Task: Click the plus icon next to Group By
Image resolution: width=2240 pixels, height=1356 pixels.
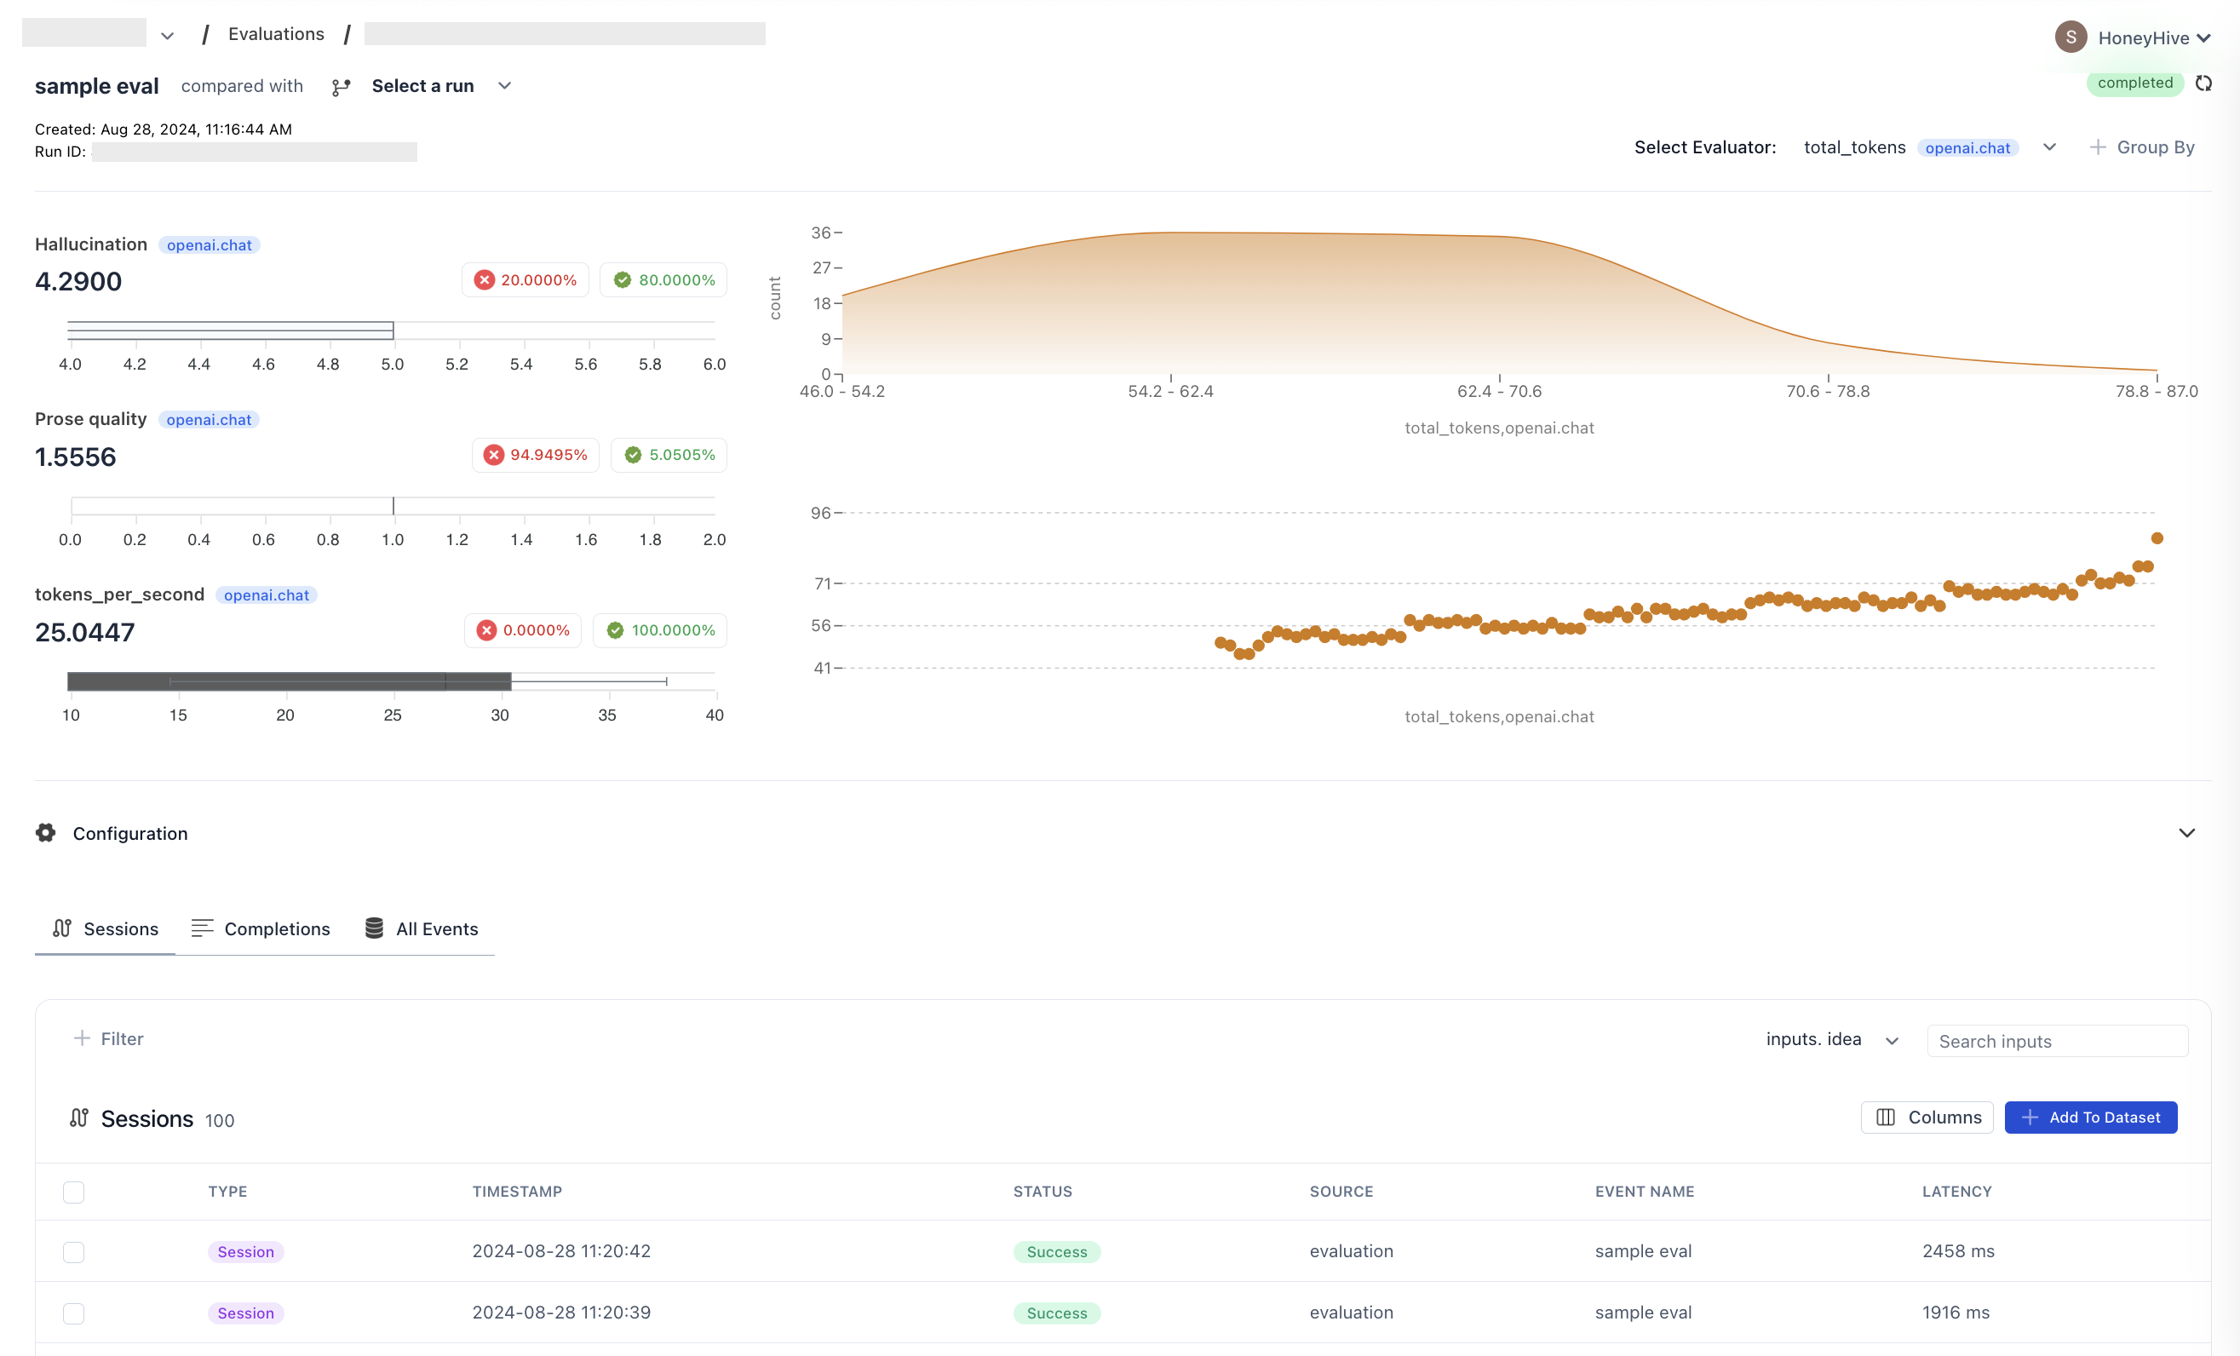Action: click(2097, 147)
